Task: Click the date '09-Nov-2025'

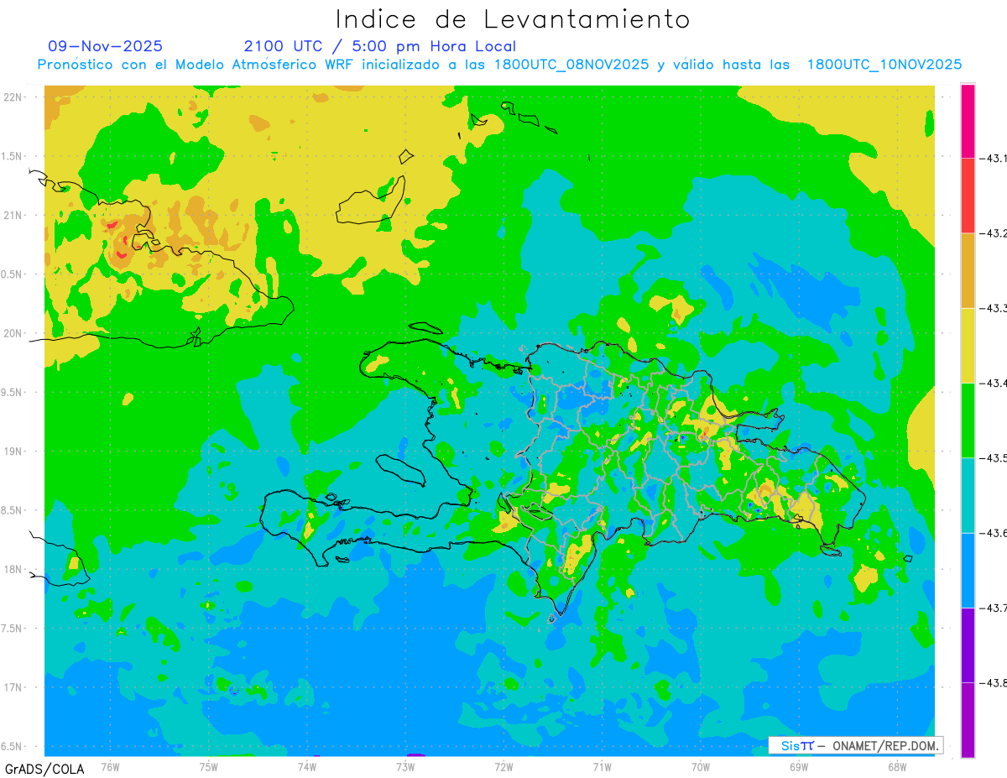Action: point(106,46)
